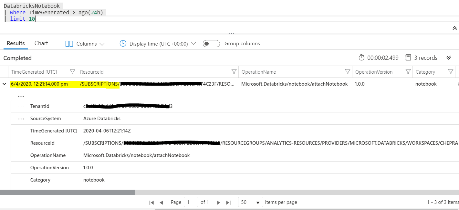Go to the first page of results
This screenshot has height=210, width=459.
(x=151, y=203)
